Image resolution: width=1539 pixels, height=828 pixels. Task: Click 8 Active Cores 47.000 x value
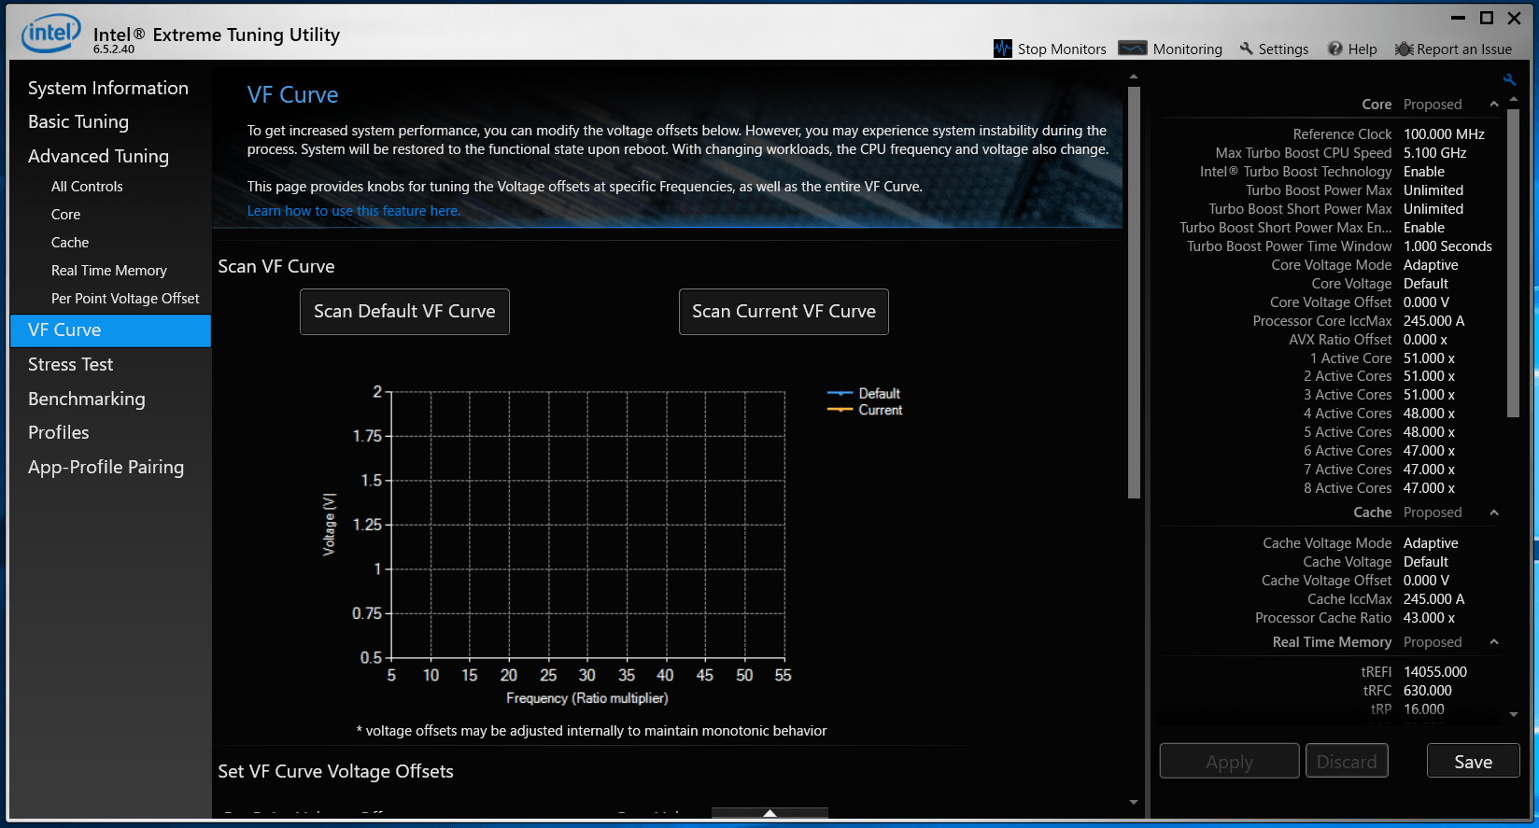click(1429, 488)
